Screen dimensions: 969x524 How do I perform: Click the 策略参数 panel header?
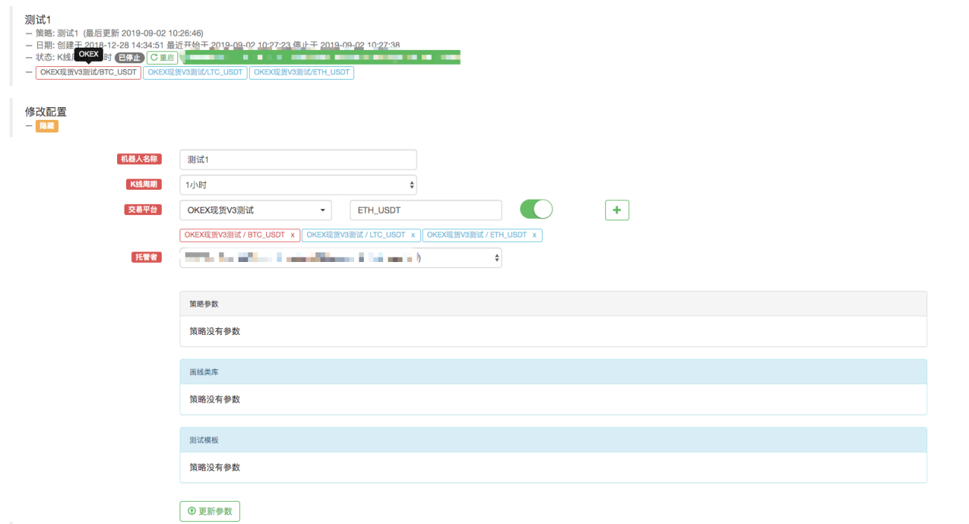point(553,304)
